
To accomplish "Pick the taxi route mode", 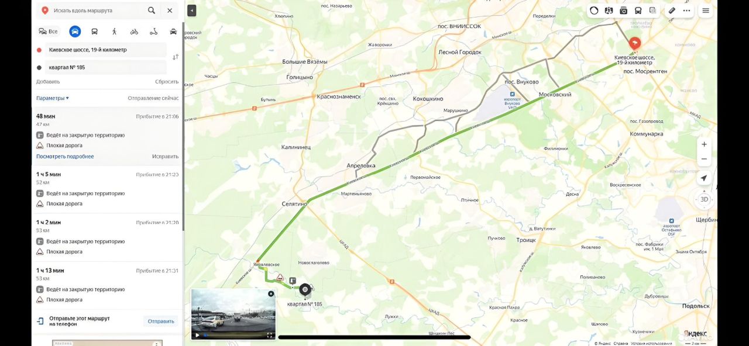I will (173, 32).
